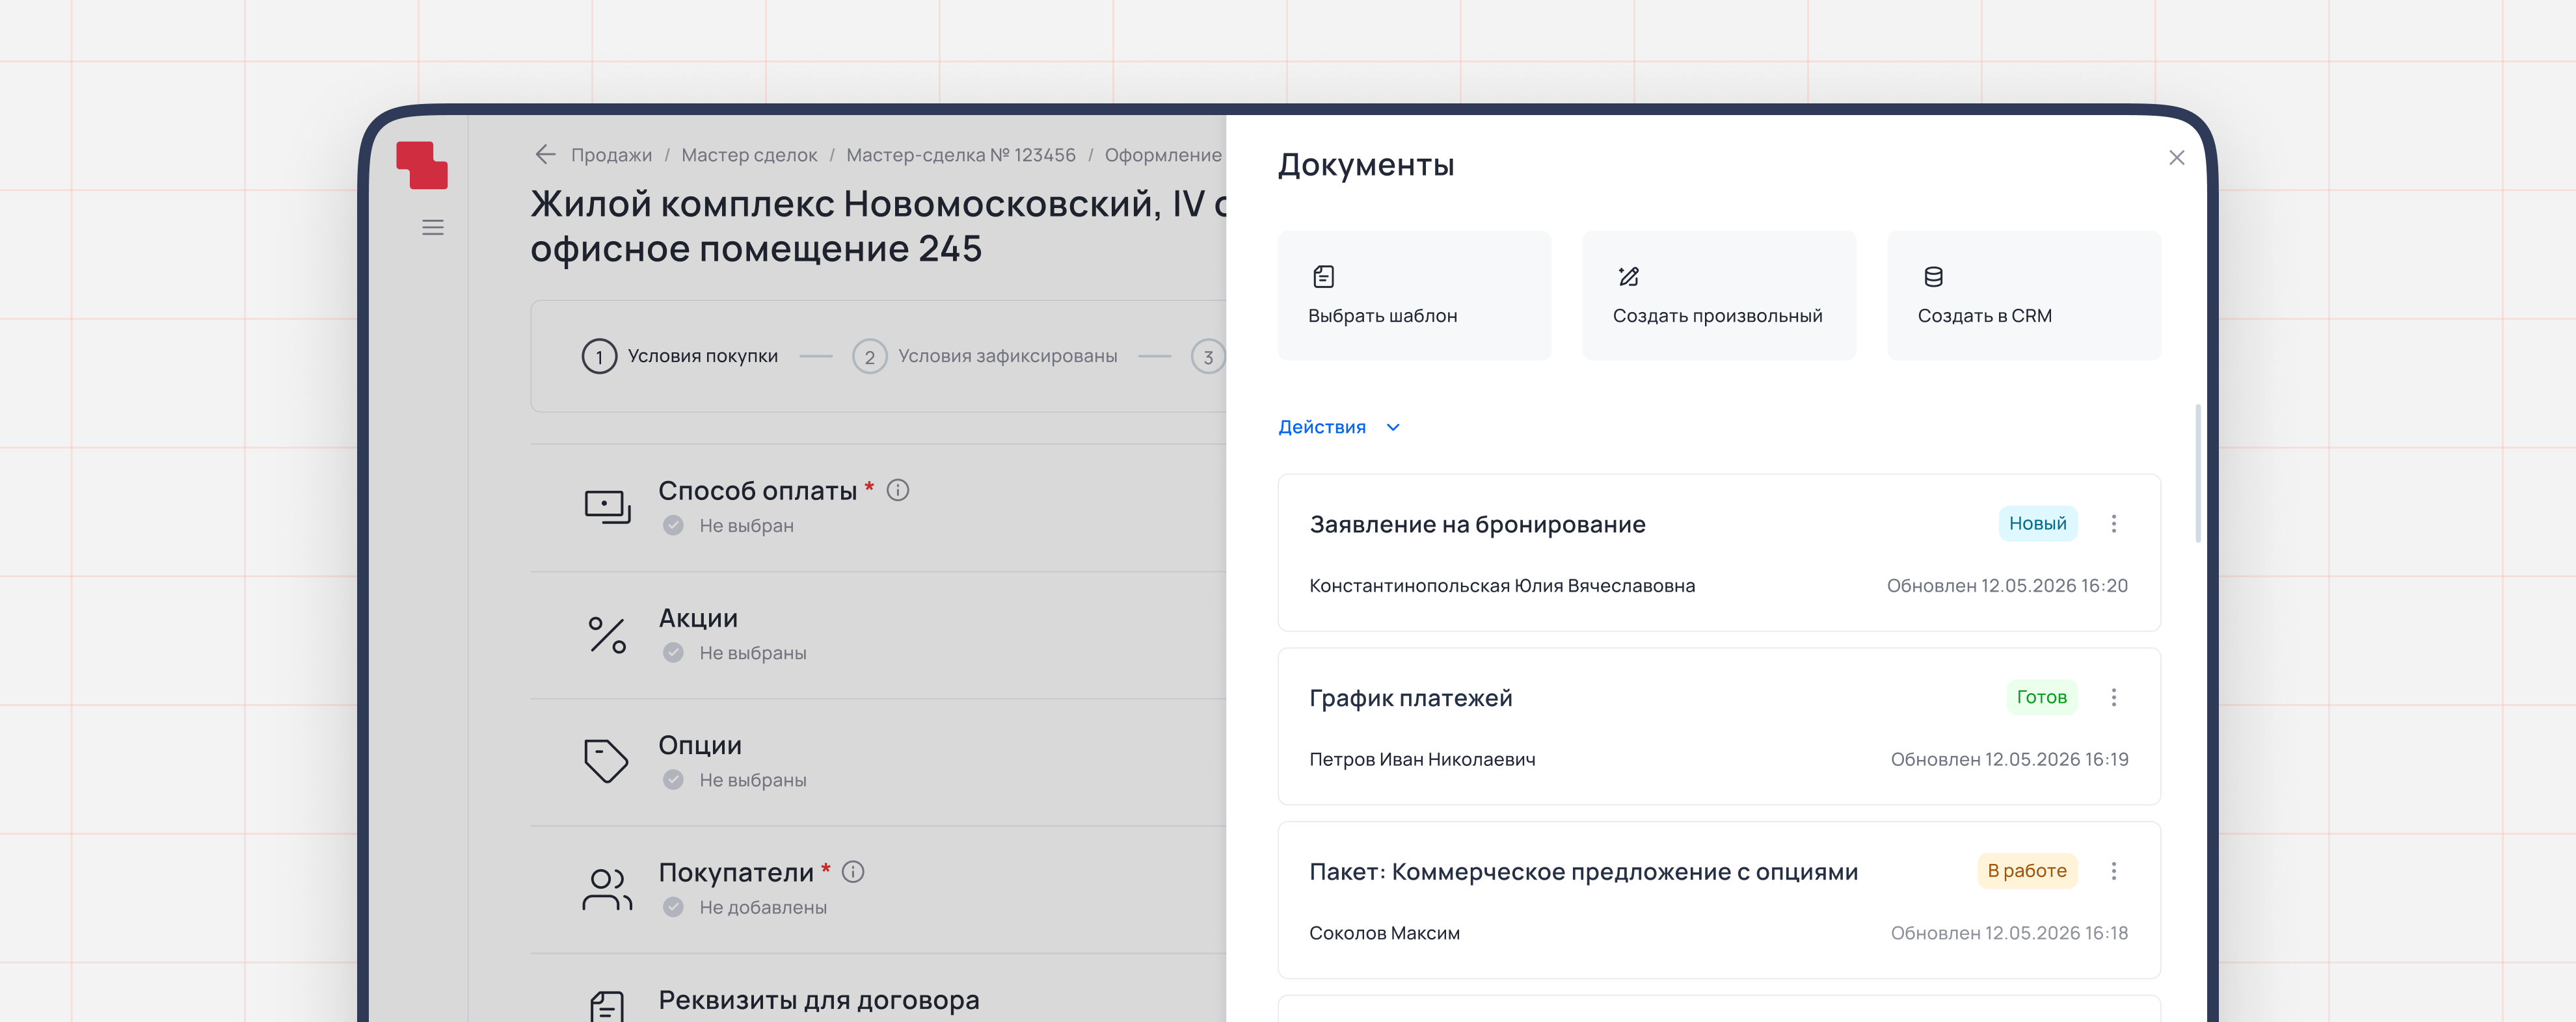Click the check mark under Акции
Image resolution: width=2576 pixels, height=1022 pixels.
[x=673, y=653]
